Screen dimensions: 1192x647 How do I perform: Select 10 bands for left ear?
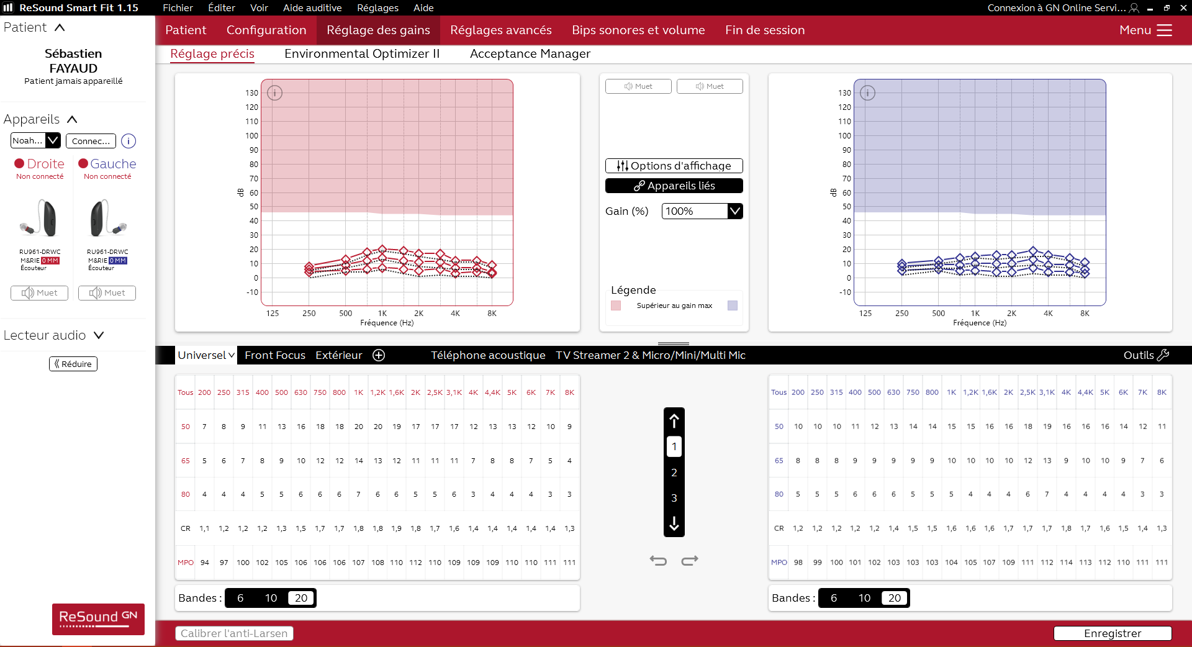point(865,598)
